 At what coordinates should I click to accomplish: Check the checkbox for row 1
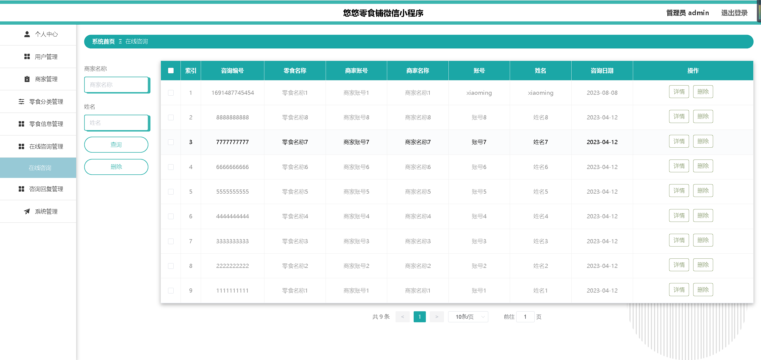coord(171,93)
